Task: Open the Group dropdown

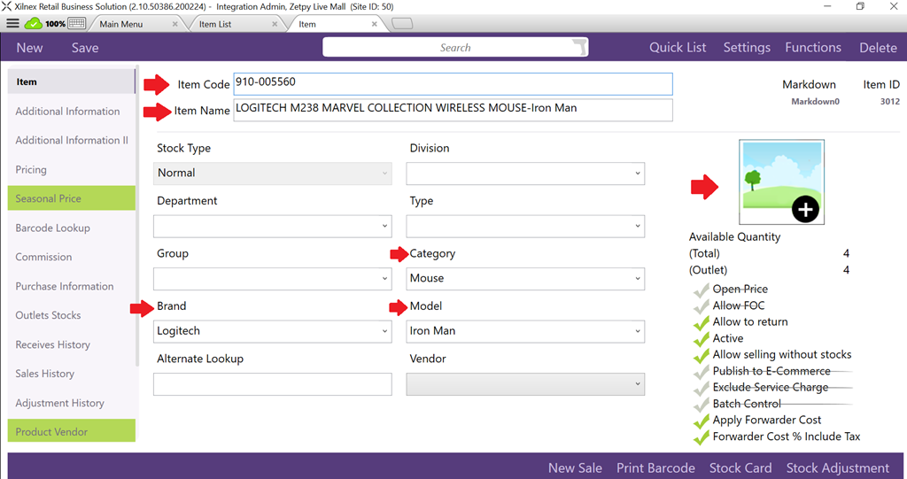Action: pyautogui.click(x=273, y=279)
